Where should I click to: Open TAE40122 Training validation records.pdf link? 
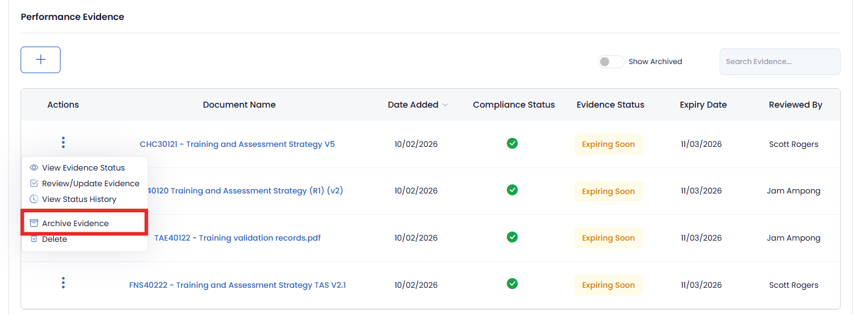click(237, 238)
